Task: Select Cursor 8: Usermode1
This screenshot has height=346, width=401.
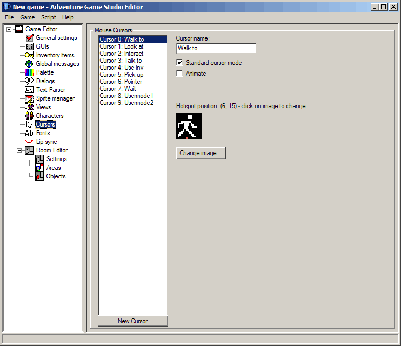Action: pos(133,96)
